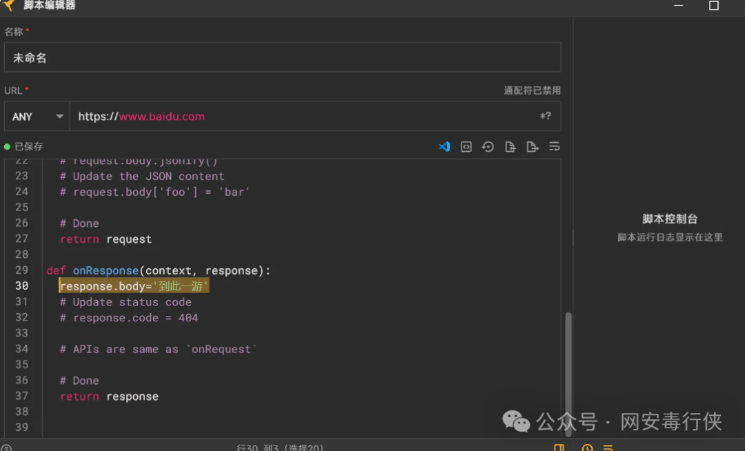Click '# Update status code' comment line

tap(126, 302)
